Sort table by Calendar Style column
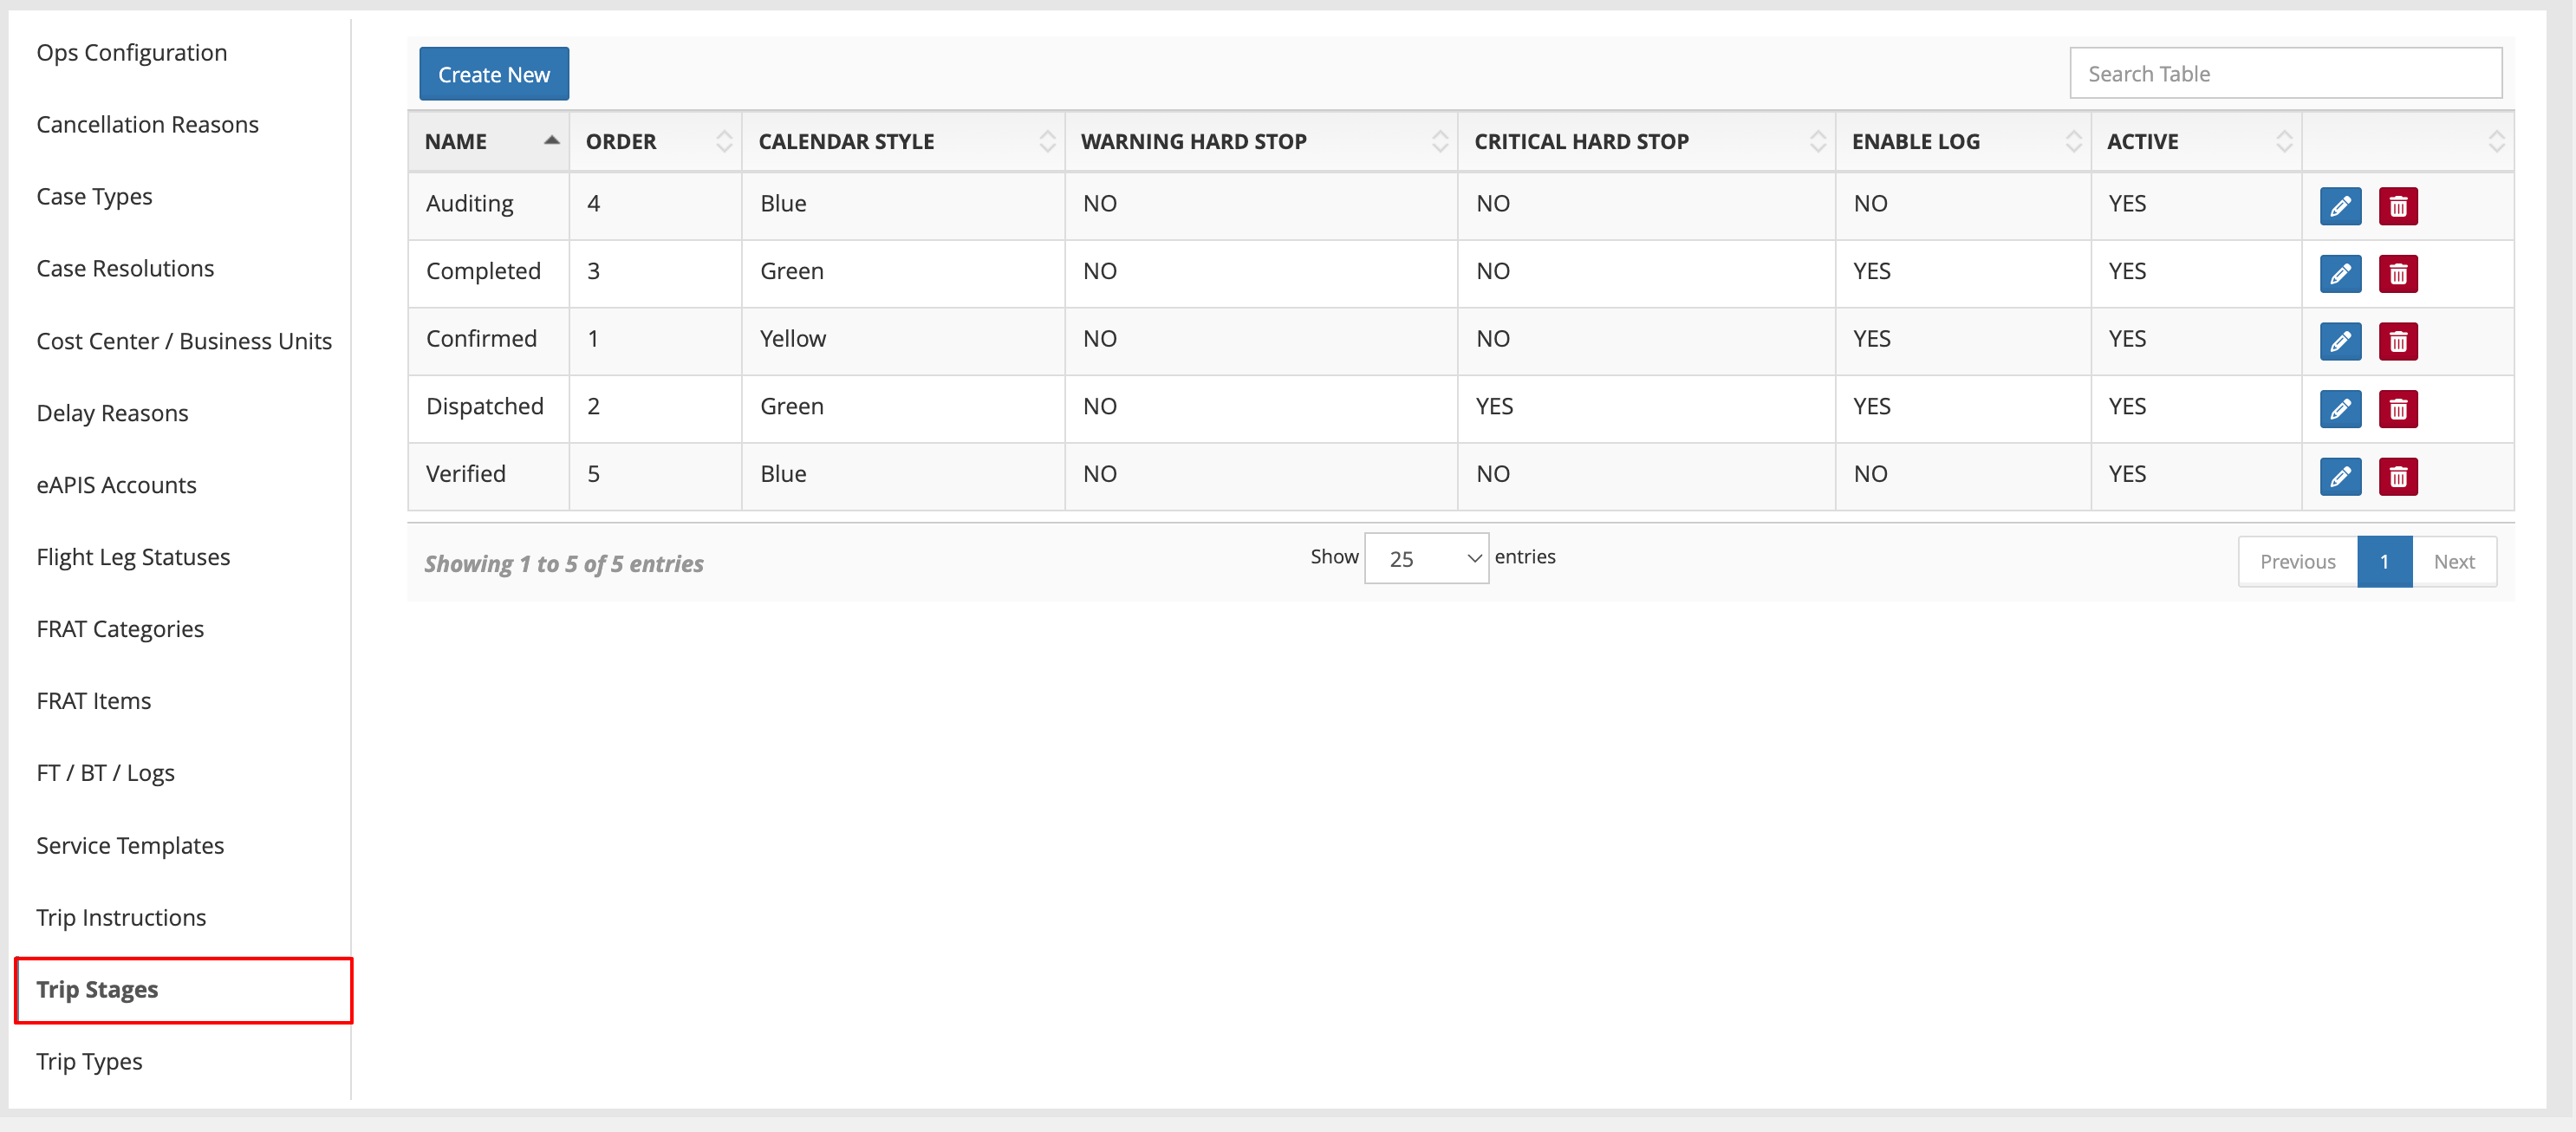Screen dimensions: 2576x1132 [x=904, y=141]
